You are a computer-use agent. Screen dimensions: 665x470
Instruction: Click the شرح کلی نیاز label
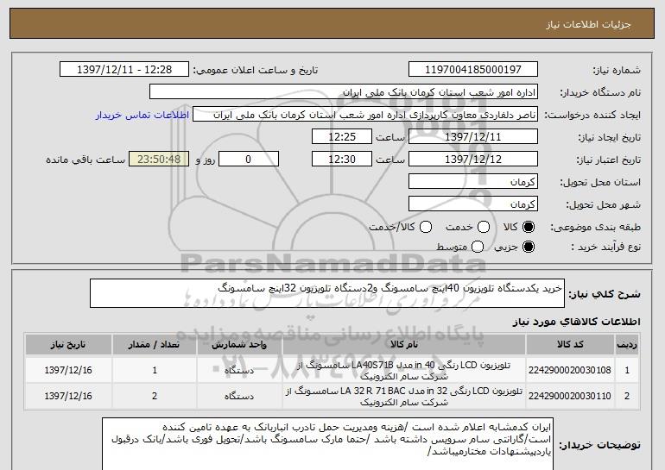coord(605,294)
